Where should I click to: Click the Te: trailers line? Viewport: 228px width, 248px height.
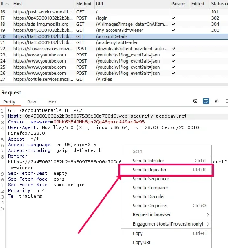coord(25,196)
